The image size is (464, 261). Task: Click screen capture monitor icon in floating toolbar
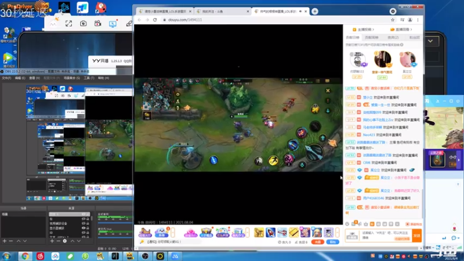(x=113, y=24)
